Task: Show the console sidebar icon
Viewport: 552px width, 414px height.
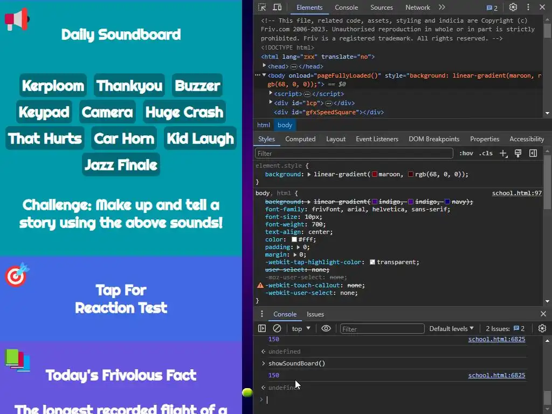Action: tap(262, 328)
